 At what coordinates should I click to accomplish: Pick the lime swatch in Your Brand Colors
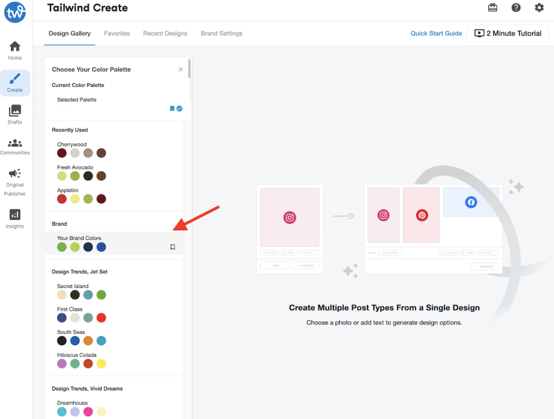[75, 247]
